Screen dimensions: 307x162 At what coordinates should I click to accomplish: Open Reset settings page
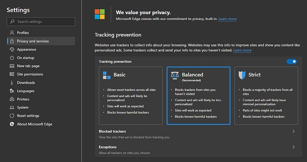click(41, 116)
